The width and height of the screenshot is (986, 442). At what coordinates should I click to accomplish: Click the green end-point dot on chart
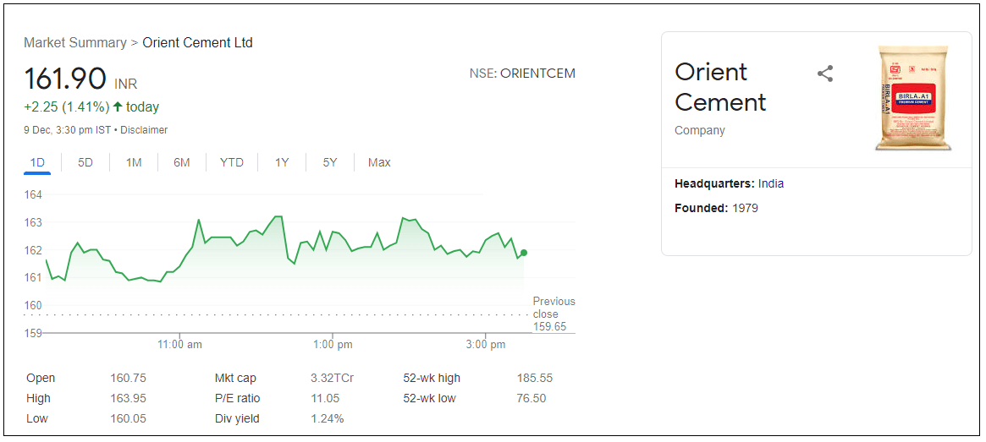pos(524,253)
